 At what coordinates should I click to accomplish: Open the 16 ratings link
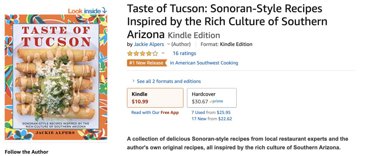click(184, 53)
